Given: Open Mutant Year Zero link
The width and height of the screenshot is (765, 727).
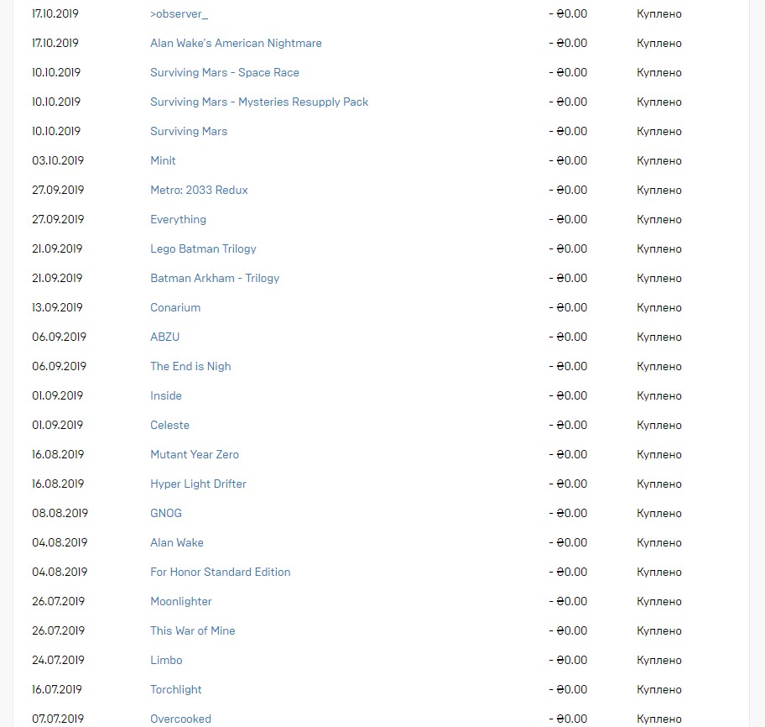Looking at the screenshot, I should pyautogui.click(x=195, y=454).
